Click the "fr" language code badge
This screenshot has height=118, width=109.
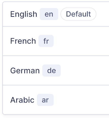click(x=46, y=41)
